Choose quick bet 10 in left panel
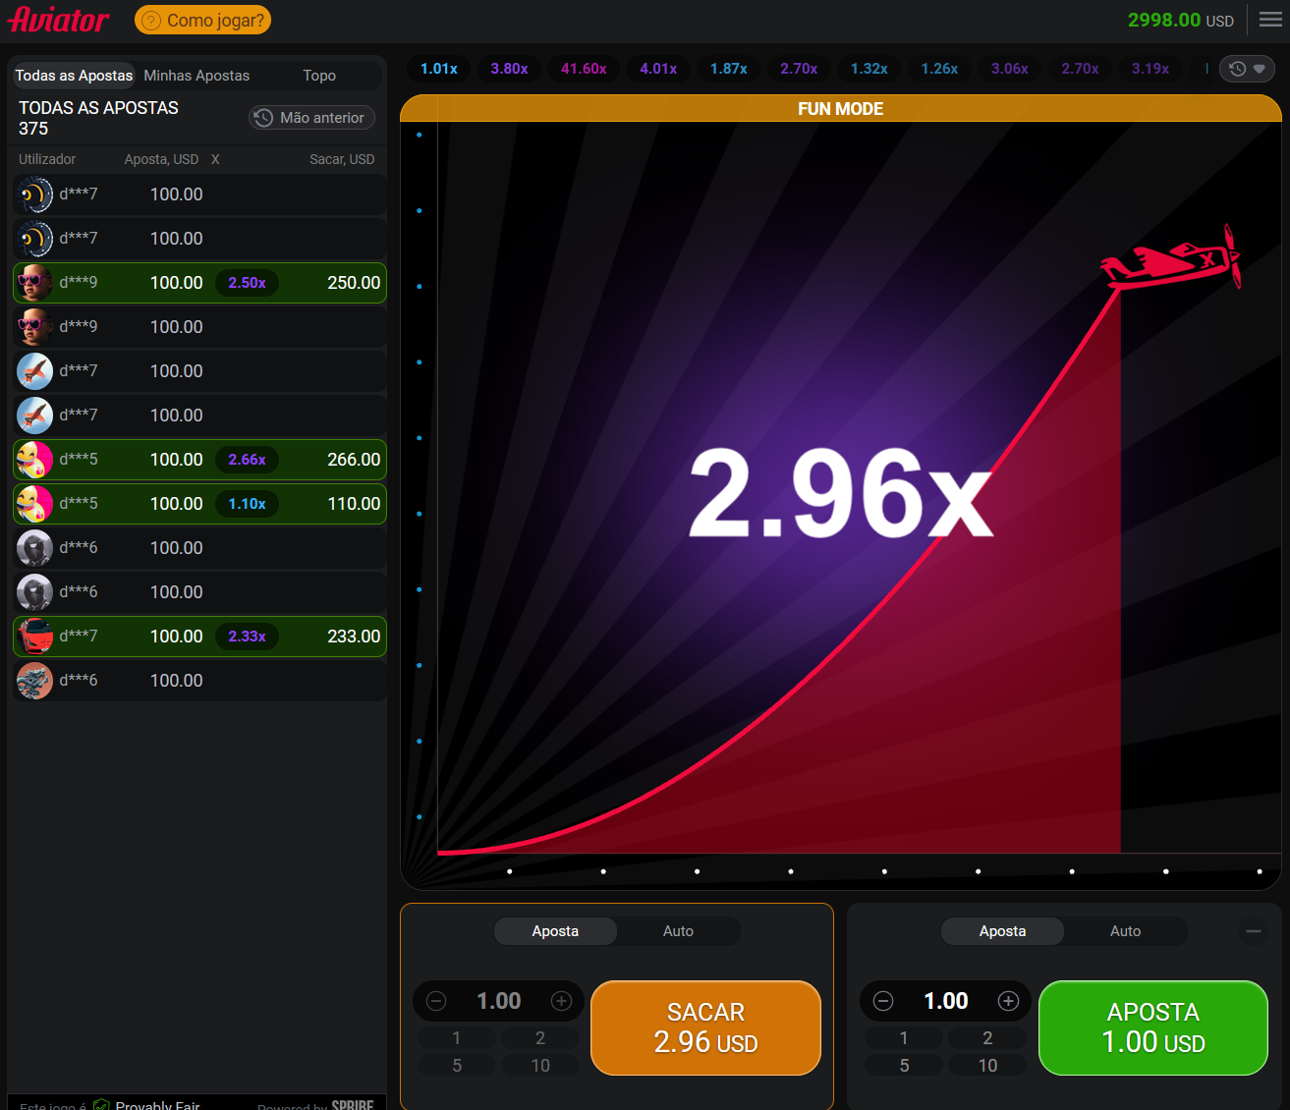 [x=540, y=1066]
